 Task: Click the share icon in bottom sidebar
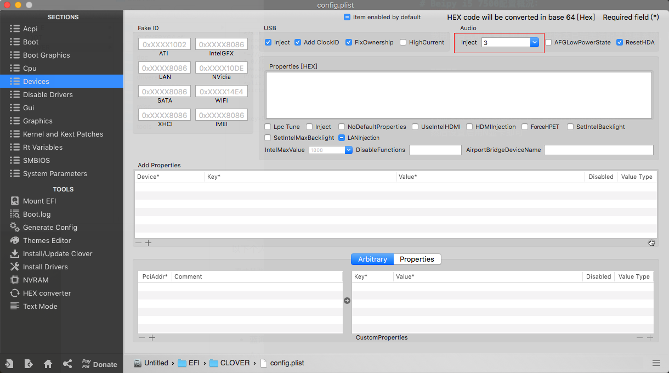click(67, 364)
